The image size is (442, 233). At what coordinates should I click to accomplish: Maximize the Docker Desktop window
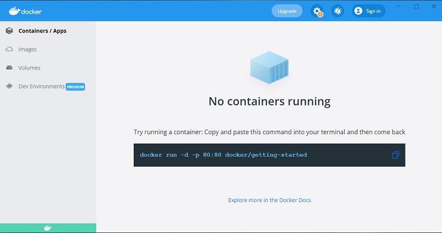(x=416, y=7)
